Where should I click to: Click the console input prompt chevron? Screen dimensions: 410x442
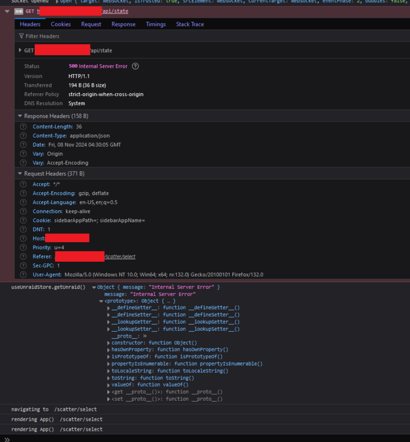pyautogui.click(x=7, y=439)
